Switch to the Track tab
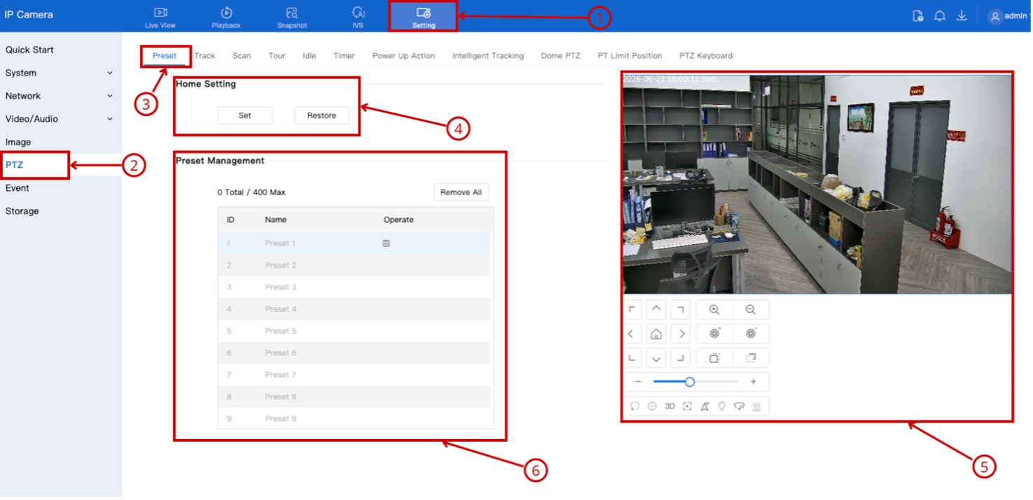Image resolution: width=1033 pixels, height=500 pixels. point(204,56)
